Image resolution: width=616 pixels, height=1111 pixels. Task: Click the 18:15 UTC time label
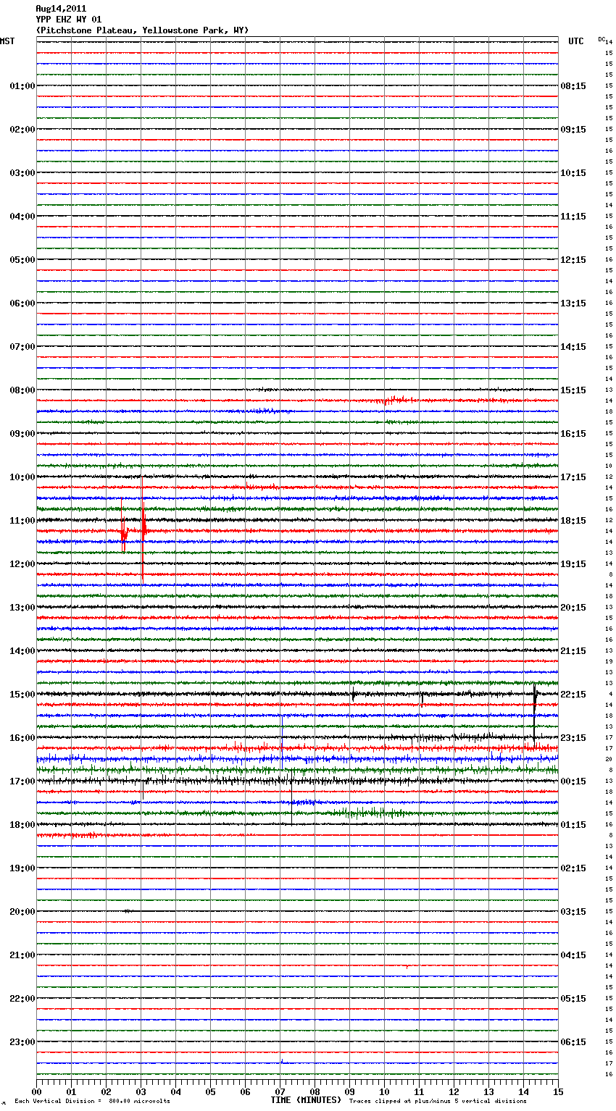573,521
